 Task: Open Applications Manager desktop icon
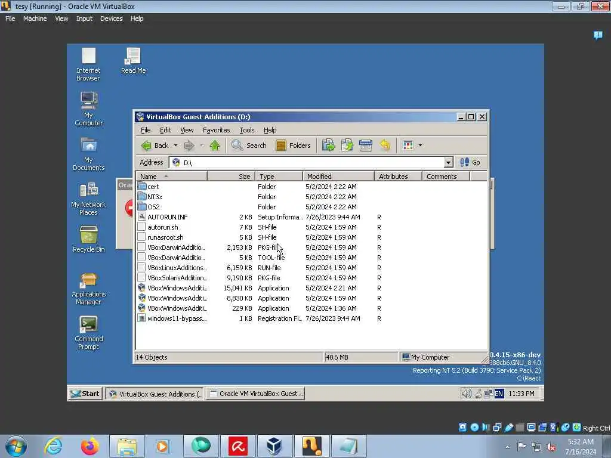tap(88, 289)
